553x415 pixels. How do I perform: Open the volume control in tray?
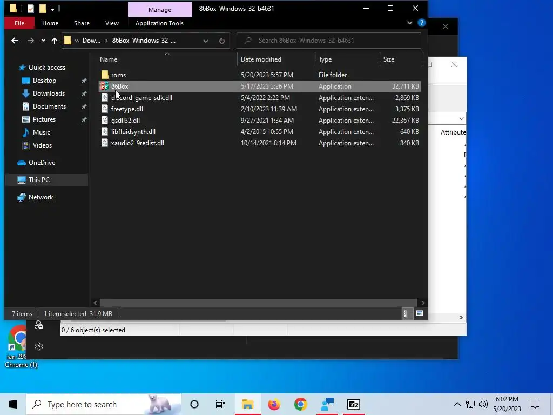coord(483,404)
